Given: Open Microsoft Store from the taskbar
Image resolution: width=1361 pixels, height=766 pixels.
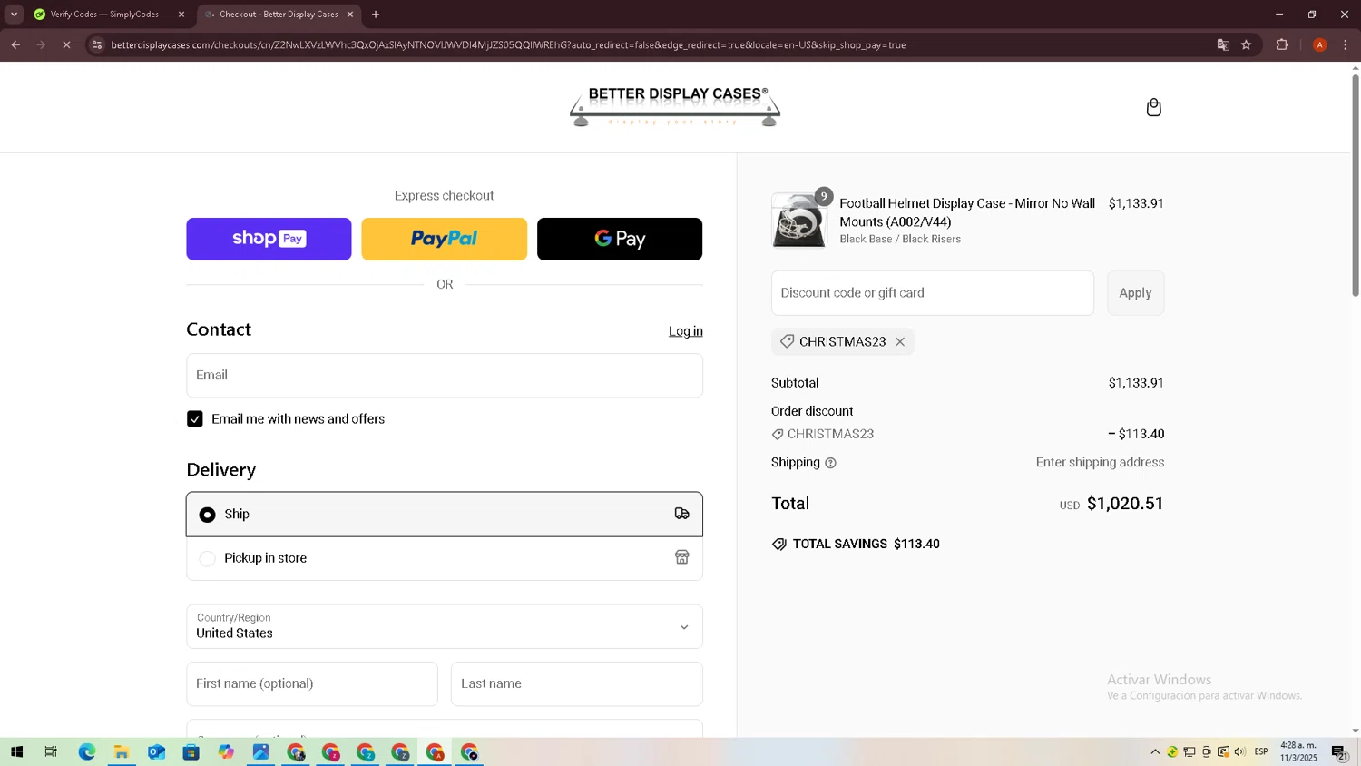Looking at the screenshot, I should [191, 751].
